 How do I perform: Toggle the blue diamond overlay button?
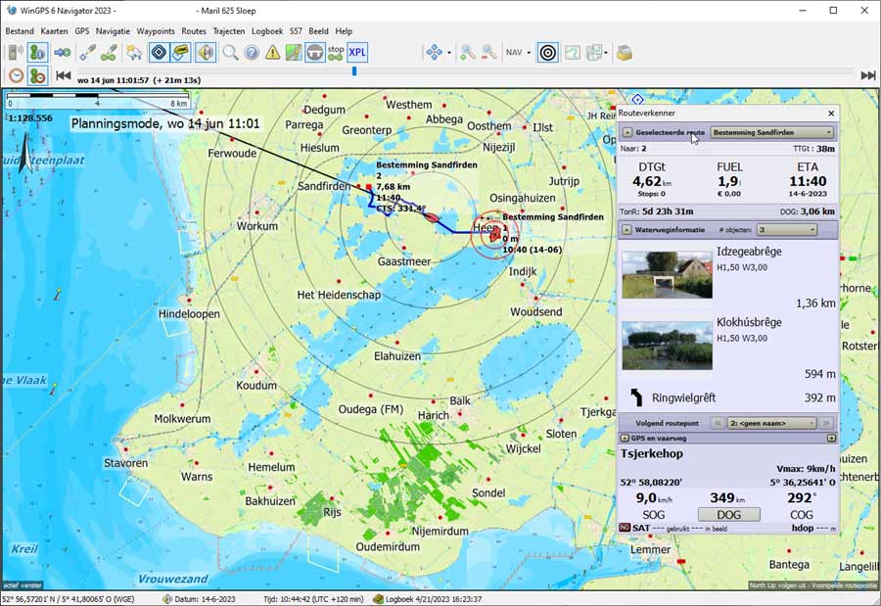tap(159, 53)
